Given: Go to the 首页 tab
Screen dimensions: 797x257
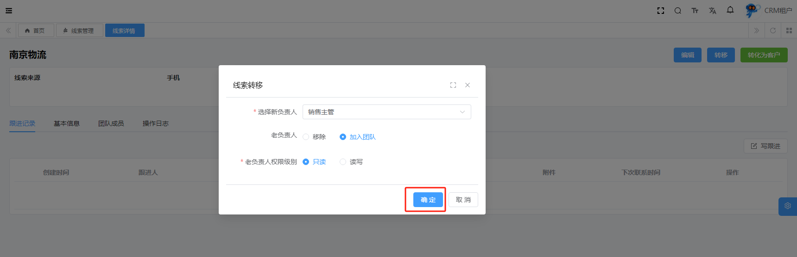Looking at the screenshot, I should click(x=36, y=31).
